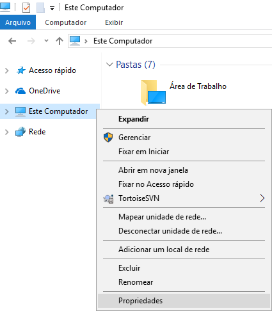Expand the Rede tree node
272x311 pixels.
[x=7, y=132]
